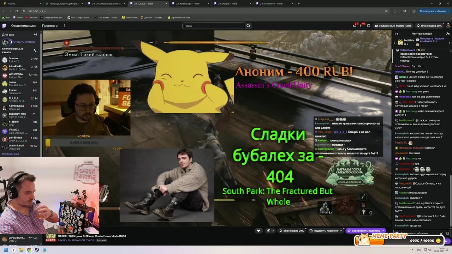Viewport: 452px width, 254px height.
Task: Click the search magnifier button
Action: tap(248, 26)
